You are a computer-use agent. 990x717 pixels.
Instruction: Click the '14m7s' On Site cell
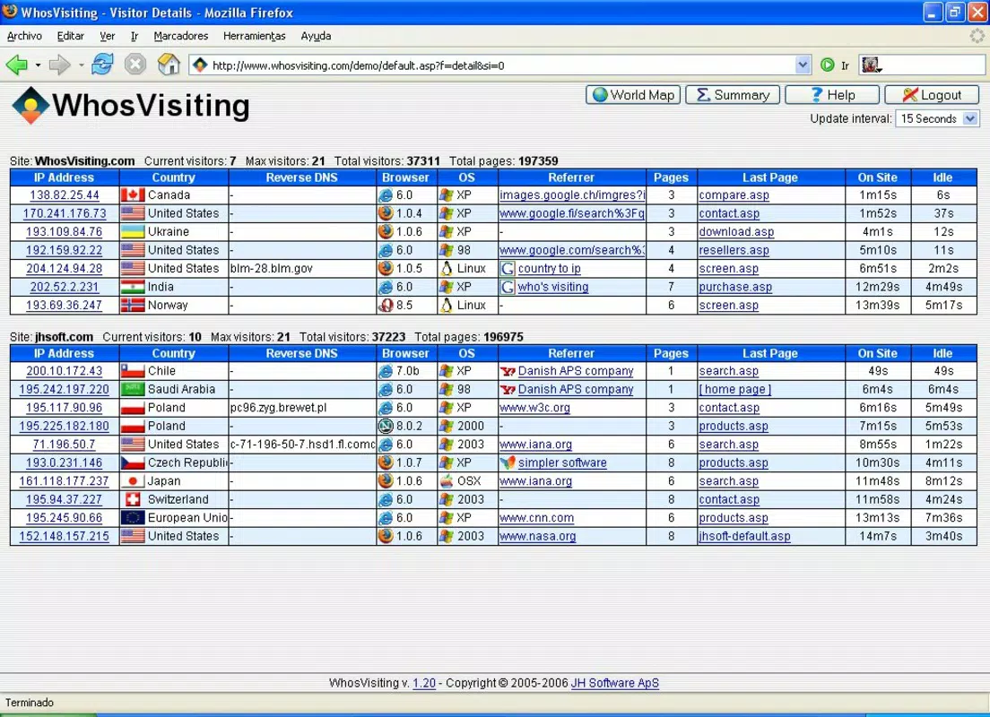click(878, 537)
